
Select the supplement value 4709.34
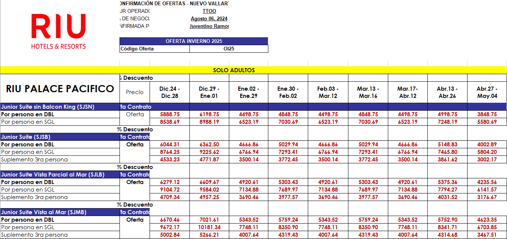click(170, 197)
